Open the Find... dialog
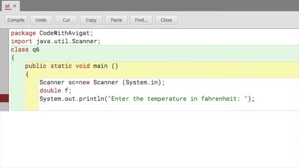The image size is (299, 168). tap(141, 20)
